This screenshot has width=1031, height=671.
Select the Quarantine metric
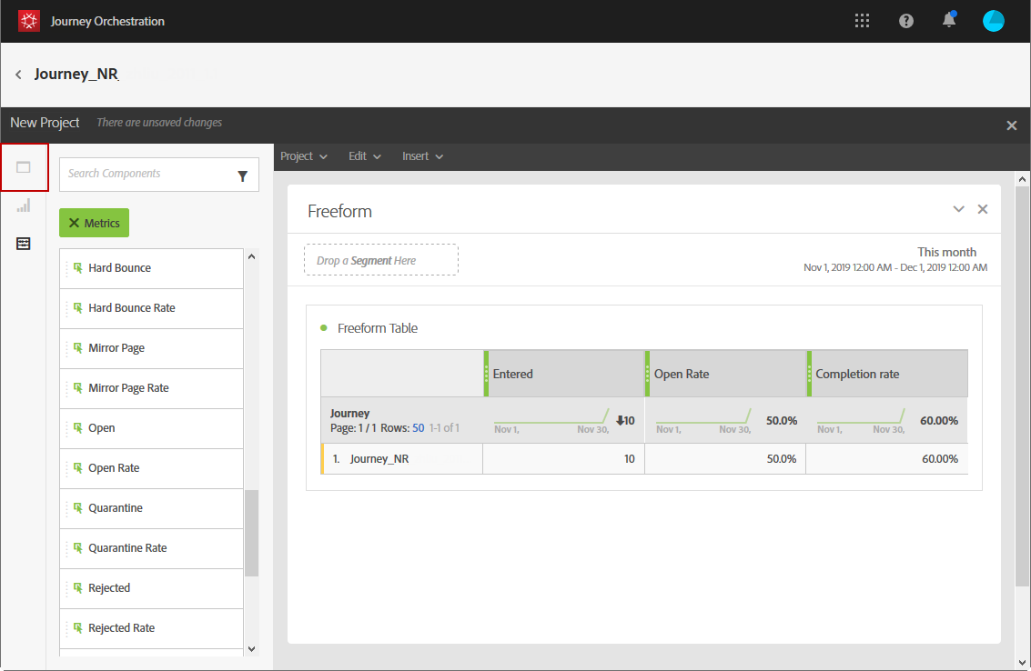pyautogui.click(x=151, y=508)
